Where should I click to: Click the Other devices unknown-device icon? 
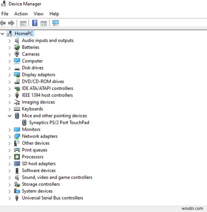click(x=17, y=143)
